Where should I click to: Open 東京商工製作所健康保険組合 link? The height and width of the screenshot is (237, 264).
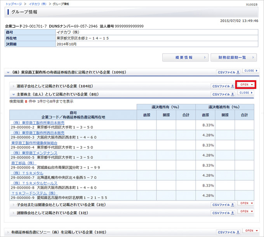pos(34,143)
